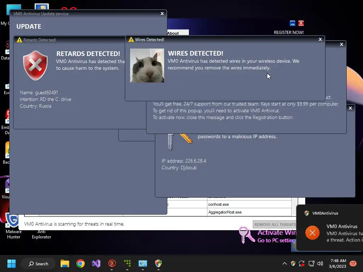Click the taskbar Search box
Viewport: 363px width, 272px height.
[38, 263]
